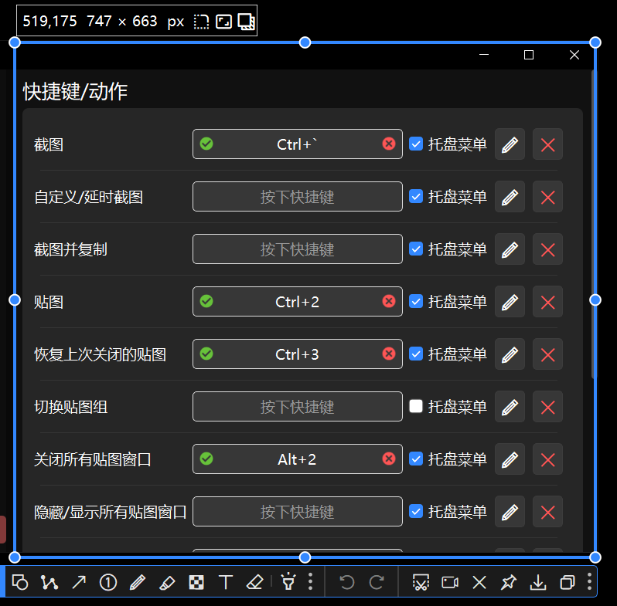617x606 pixels.
Task: Delete the 截图并复制 action row
Action: coord(547,249)
